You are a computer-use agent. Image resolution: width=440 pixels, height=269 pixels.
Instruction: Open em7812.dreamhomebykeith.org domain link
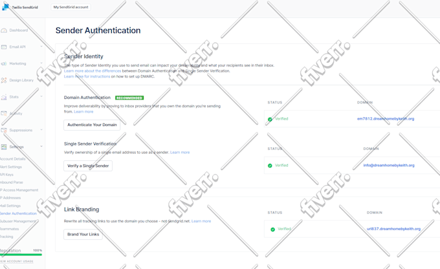[386, 118]
